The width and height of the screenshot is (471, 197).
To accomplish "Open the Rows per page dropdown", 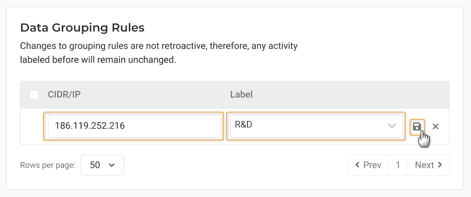I will 102,165.
